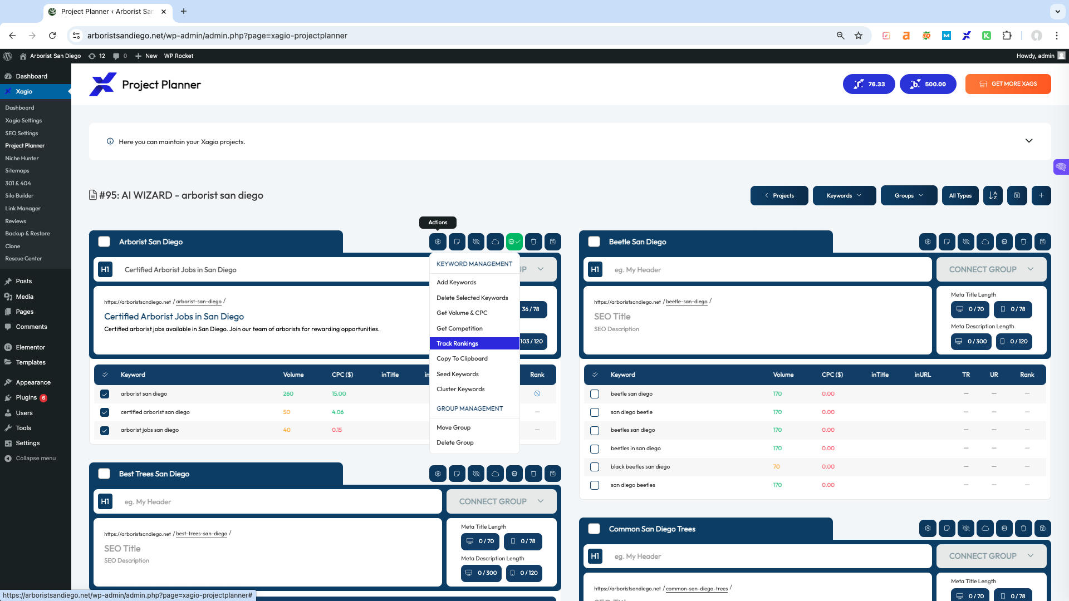Uncheck keyword 'arborist san diego'
The image size is (1069, 601).
(x=105, y=394)
